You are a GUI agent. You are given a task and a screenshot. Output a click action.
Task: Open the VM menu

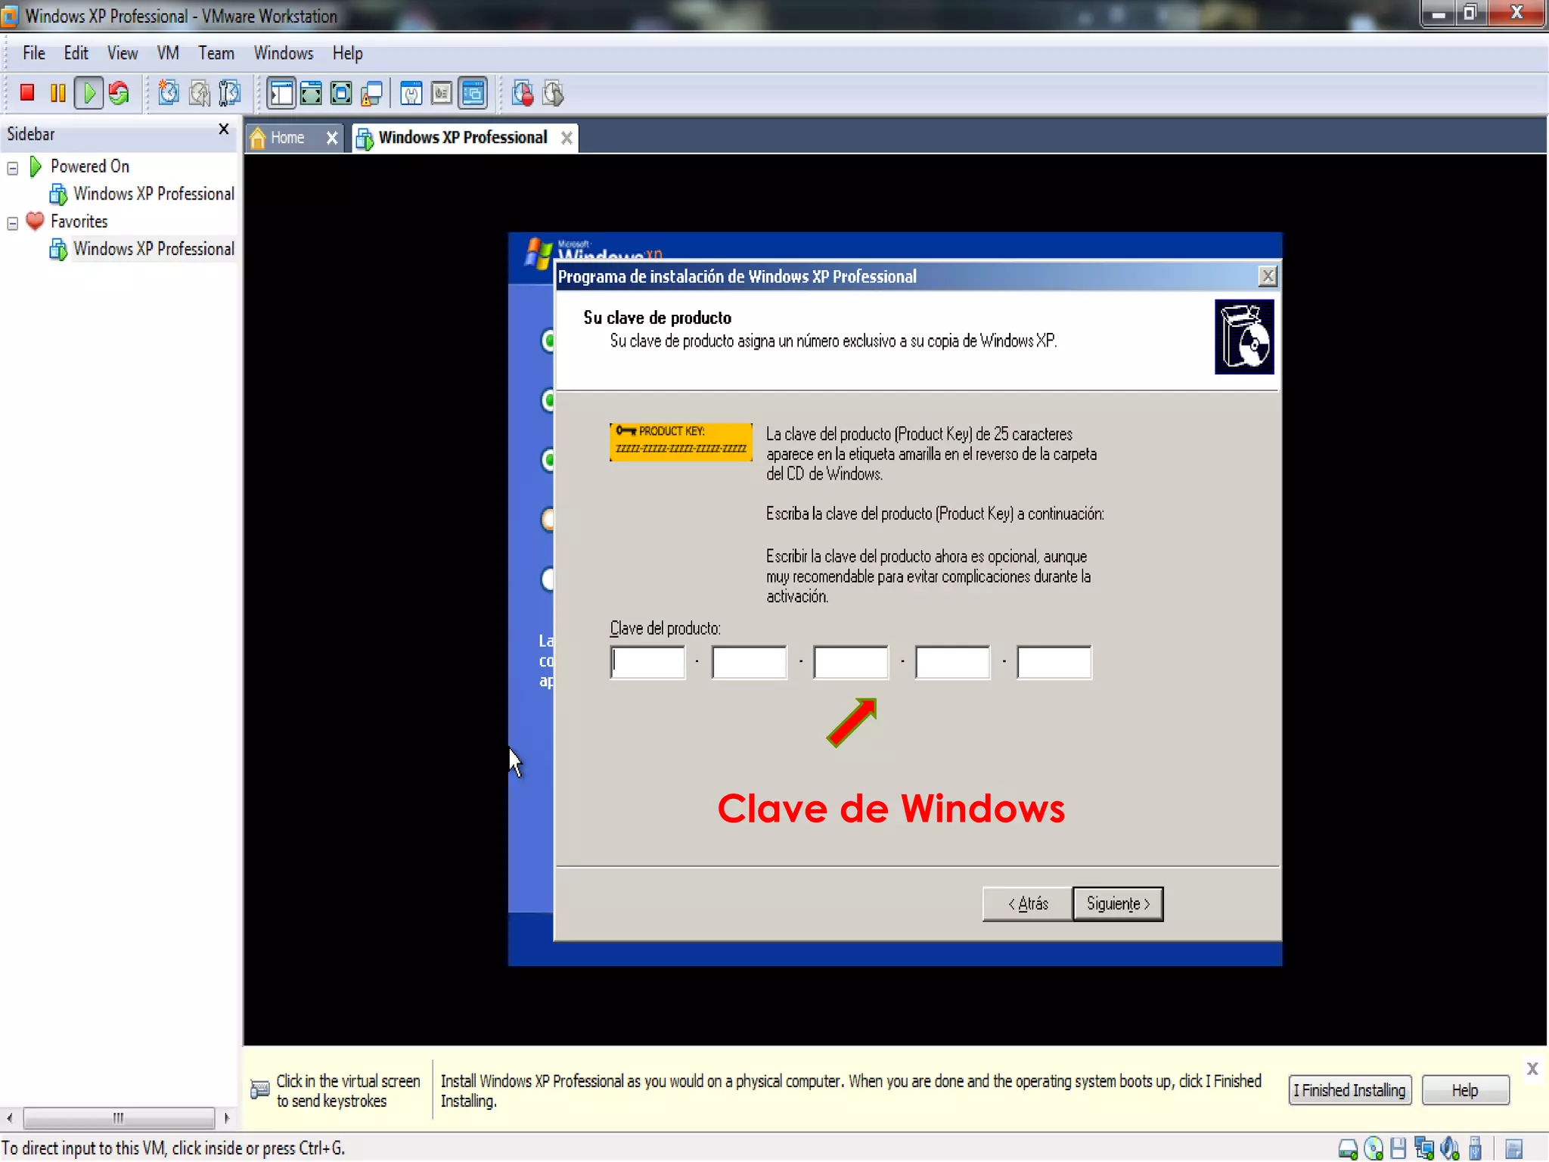pyautogui.click(x=168, y=53)
